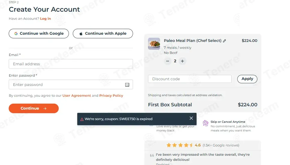This screenshot has width=290, height=165.
Task: Click the star rating icons
Action: coord(179,145)
